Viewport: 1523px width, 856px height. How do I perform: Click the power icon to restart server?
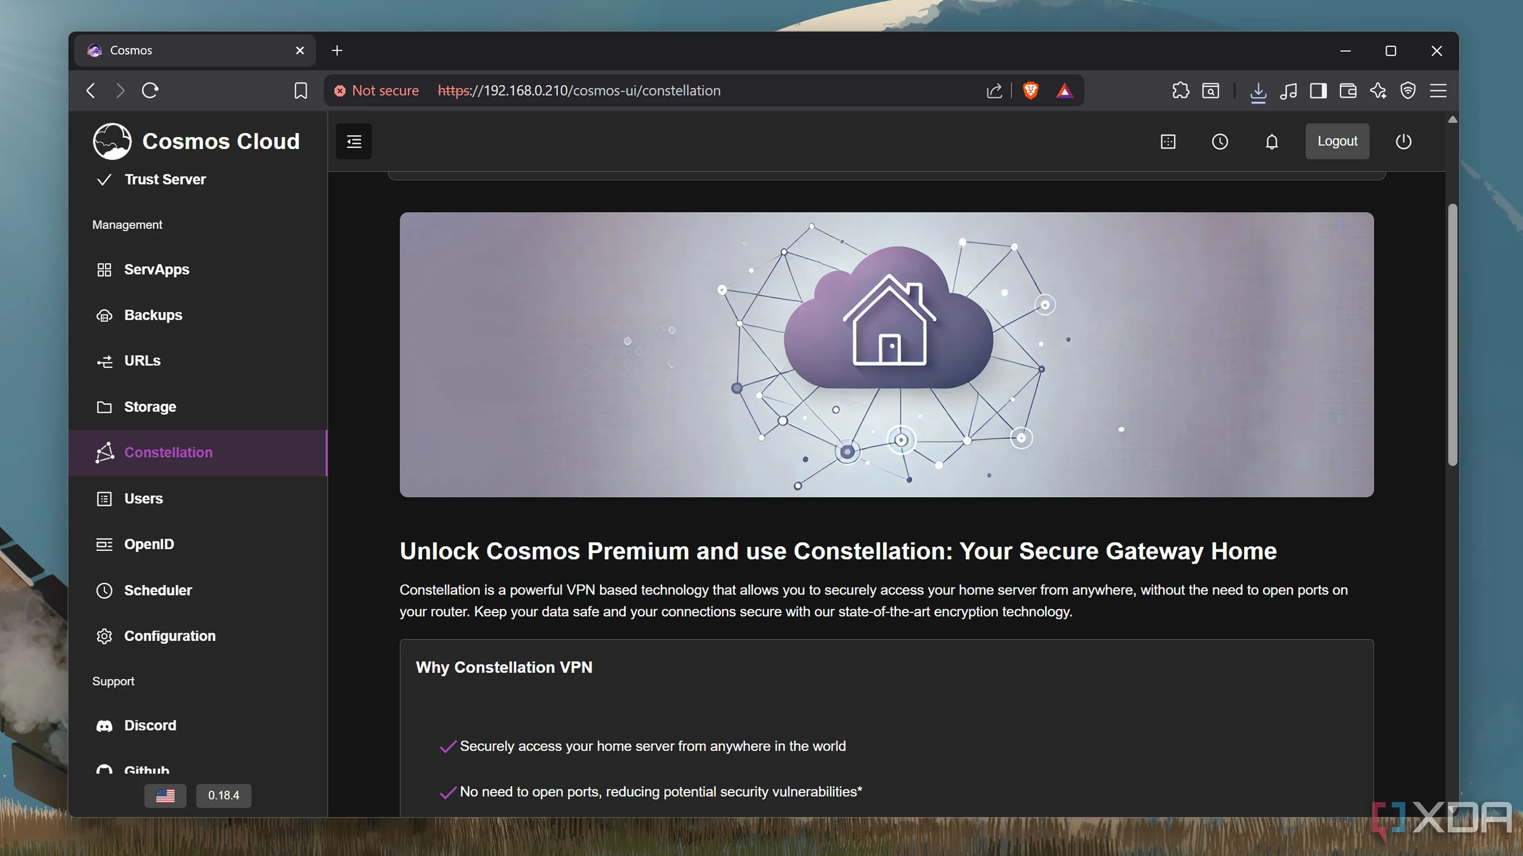point(1404,141)
